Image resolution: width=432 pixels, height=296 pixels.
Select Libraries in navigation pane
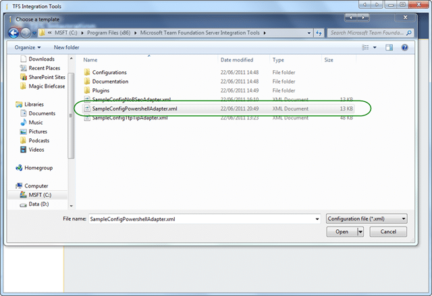[x=34, y=105]
